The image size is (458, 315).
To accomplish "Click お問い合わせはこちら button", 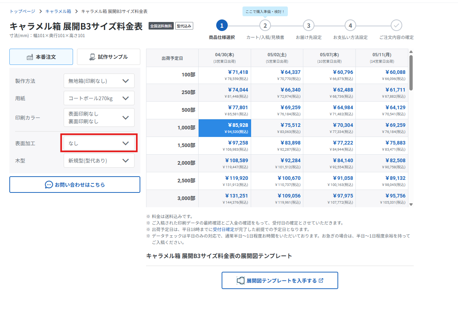I will [x=75, y=185].
